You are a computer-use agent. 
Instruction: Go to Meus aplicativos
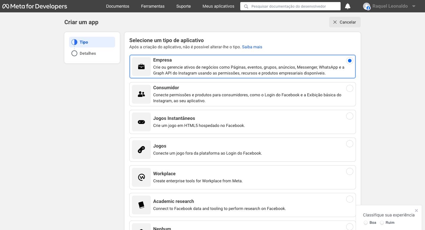point(218,6)
